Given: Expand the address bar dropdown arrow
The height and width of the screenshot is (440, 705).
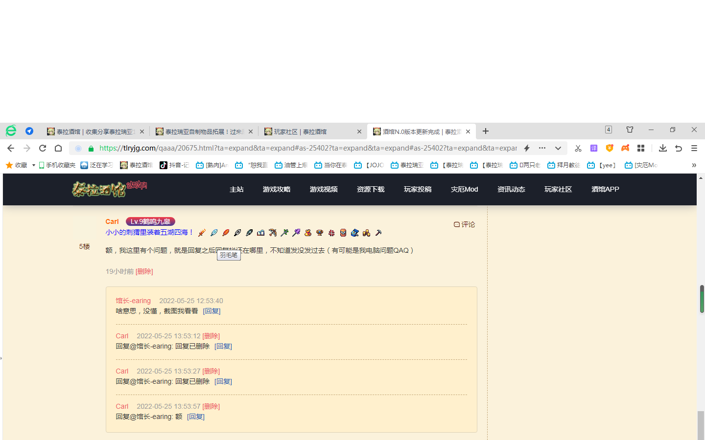Looking at the screenshot, I should point(558,148).
